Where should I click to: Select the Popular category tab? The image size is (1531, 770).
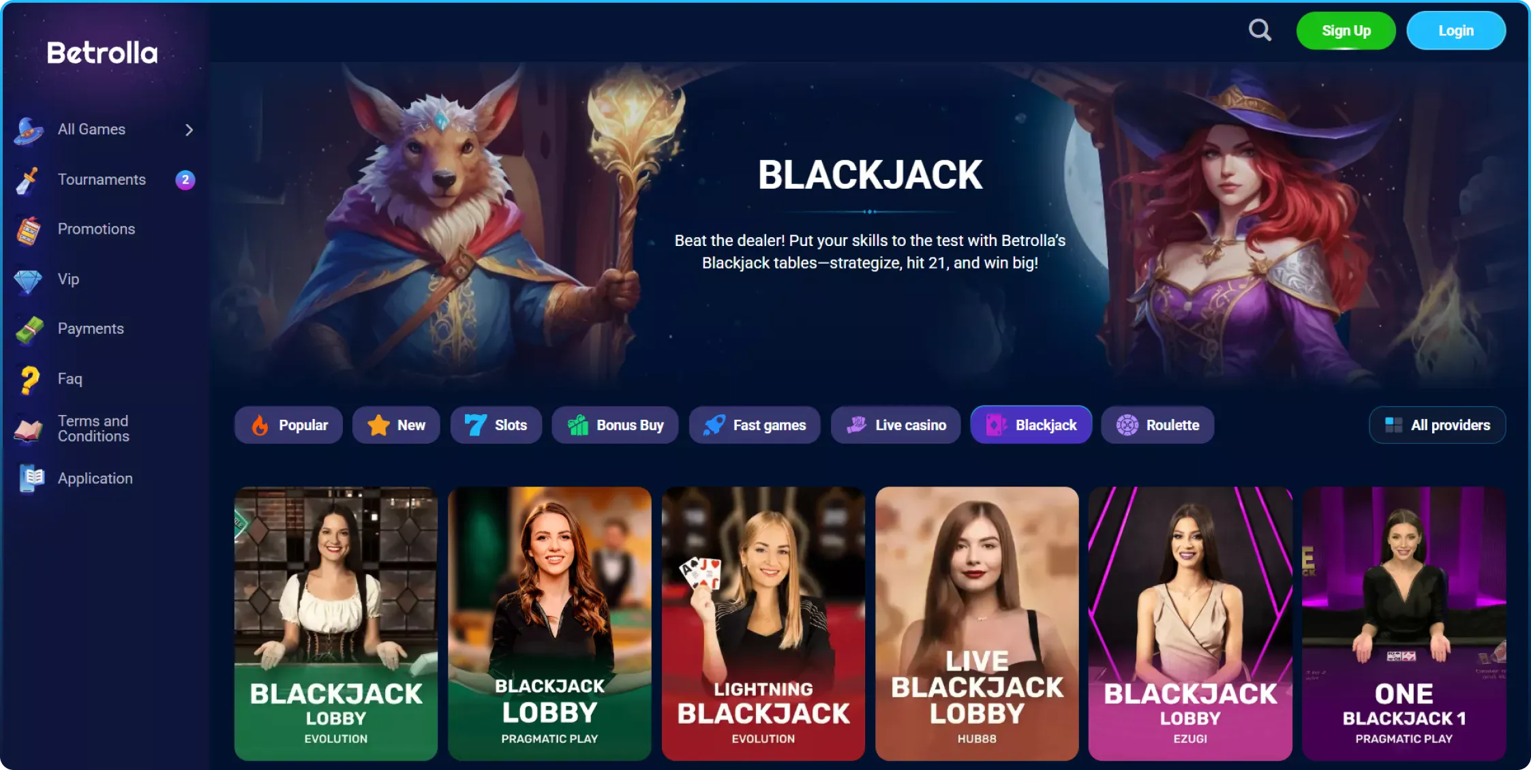(x=288, y=425)
